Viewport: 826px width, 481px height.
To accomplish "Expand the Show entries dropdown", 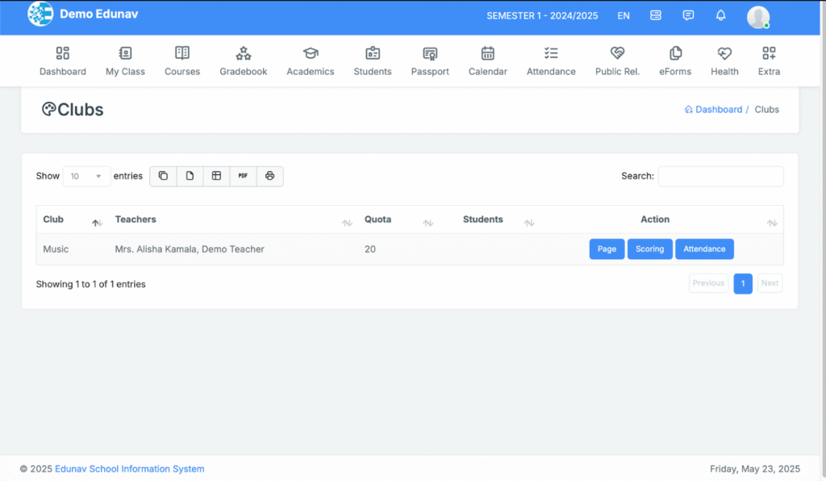I will (x=86, y=176).
